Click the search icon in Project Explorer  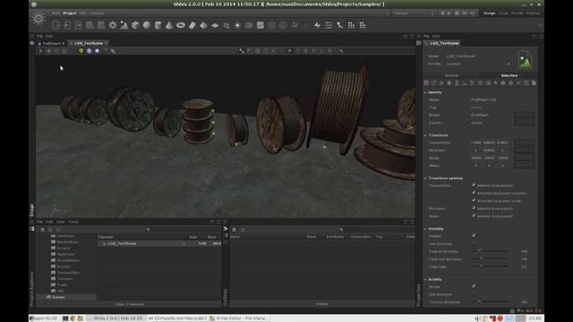[148, 229]
